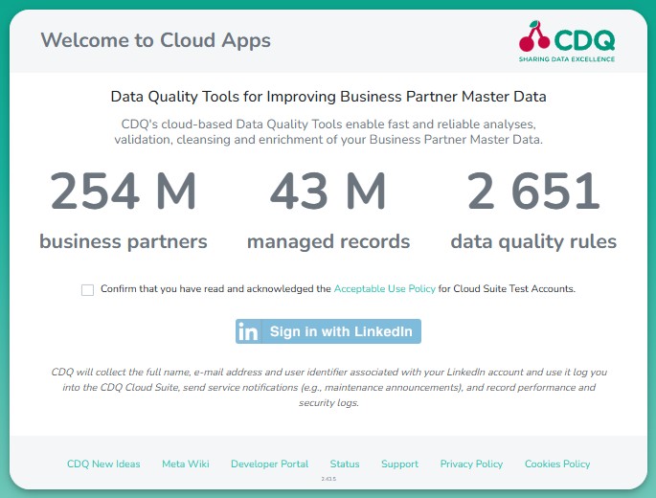Screen dimensions: 656x498
Task: Click the 'business partners' label
Action: 124,241
